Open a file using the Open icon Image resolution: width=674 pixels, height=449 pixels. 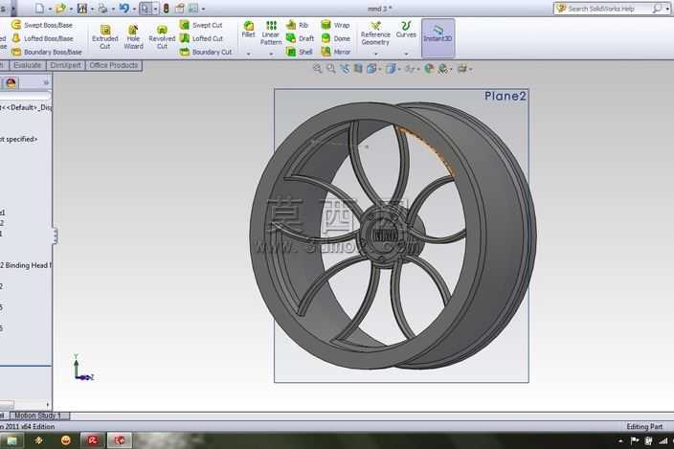pos(61,8)
